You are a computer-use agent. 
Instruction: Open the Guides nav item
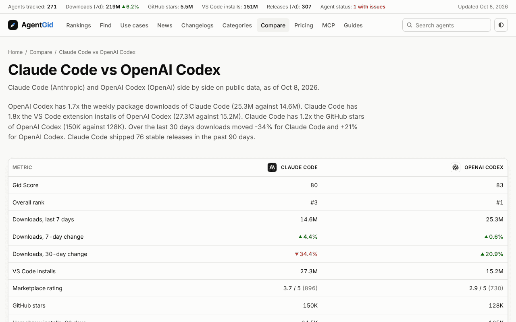coord(353,25)
